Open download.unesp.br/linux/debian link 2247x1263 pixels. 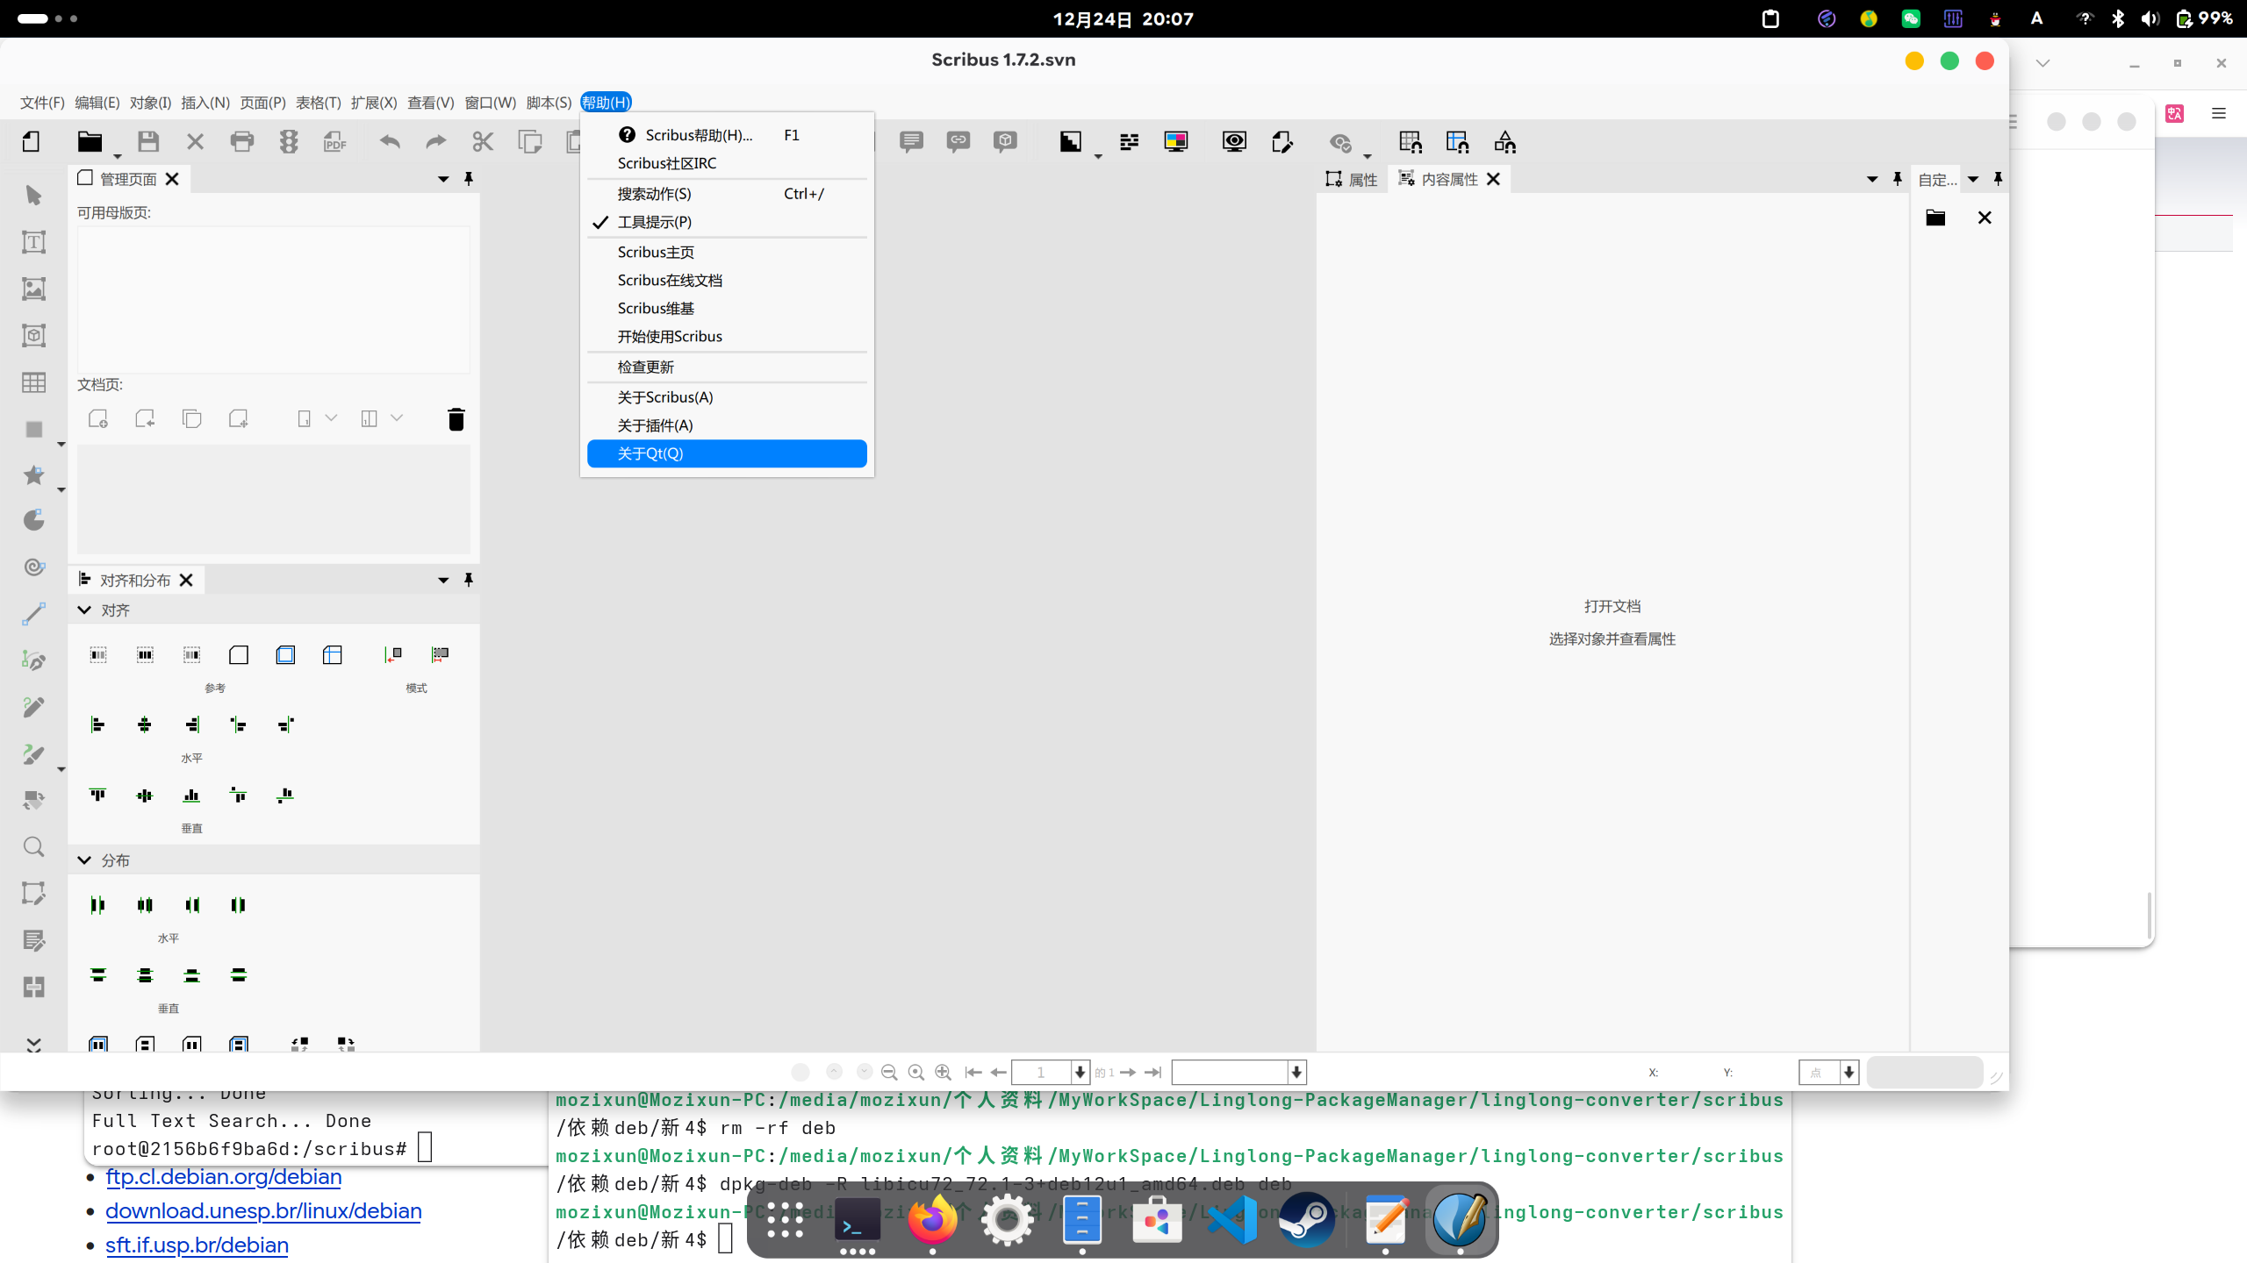point(263,1211)
